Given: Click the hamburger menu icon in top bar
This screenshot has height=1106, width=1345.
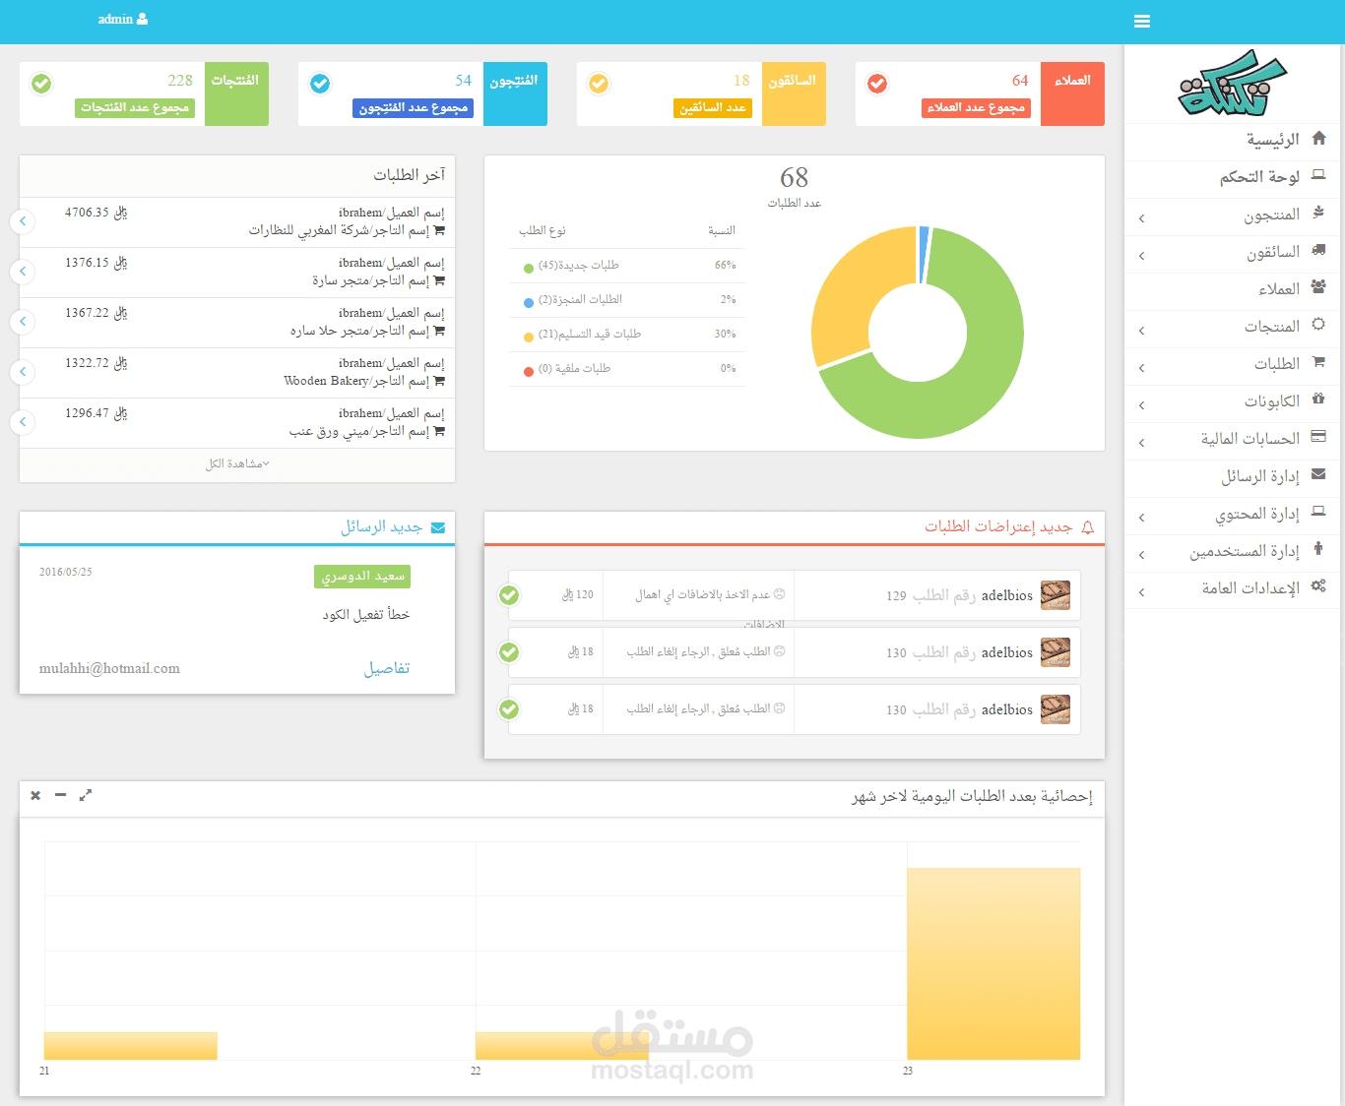Looking at the screenshot, I should click(1142, 22).
